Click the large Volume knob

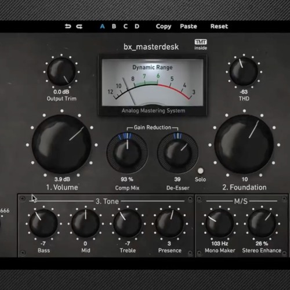tap(61, 144)
